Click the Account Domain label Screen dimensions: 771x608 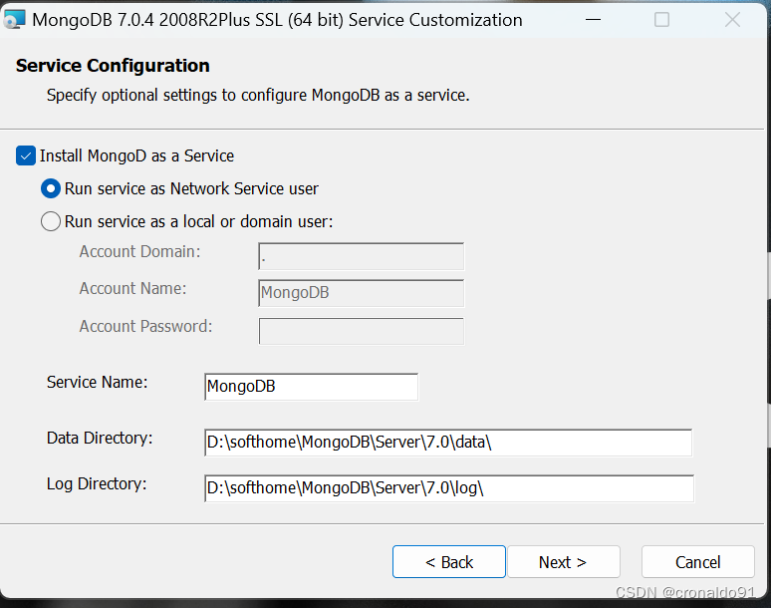(x=140, y=251)
